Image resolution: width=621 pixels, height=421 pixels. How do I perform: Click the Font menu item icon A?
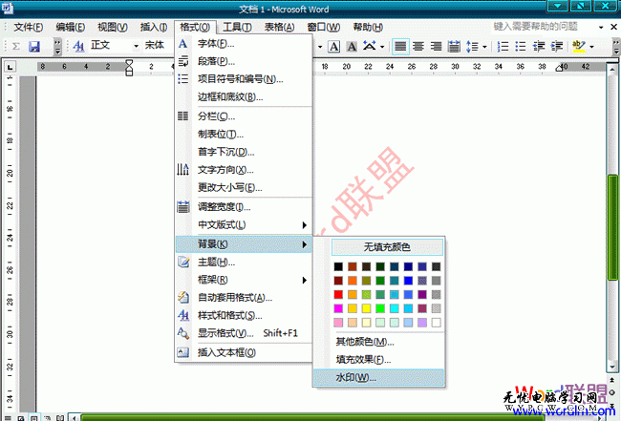(x=182, y=44)
